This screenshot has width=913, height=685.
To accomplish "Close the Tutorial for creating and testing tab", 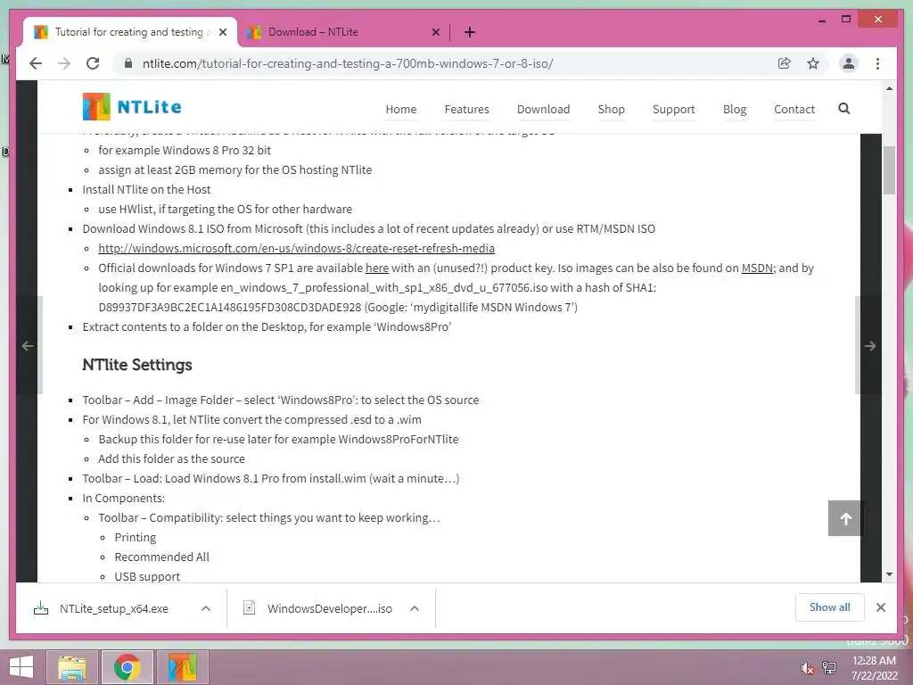I will tap(222, 32).
